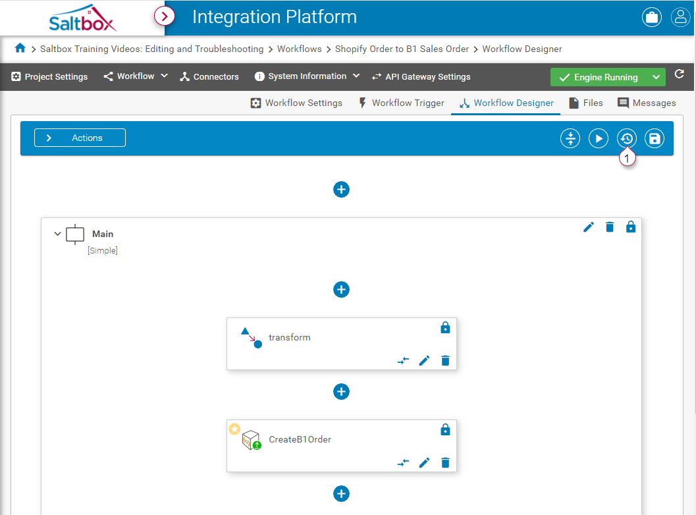Open the Engine Running dropdown arrow
Viewport: 696px width, 515px height.
pyautogui.click(x=656, y=77)
